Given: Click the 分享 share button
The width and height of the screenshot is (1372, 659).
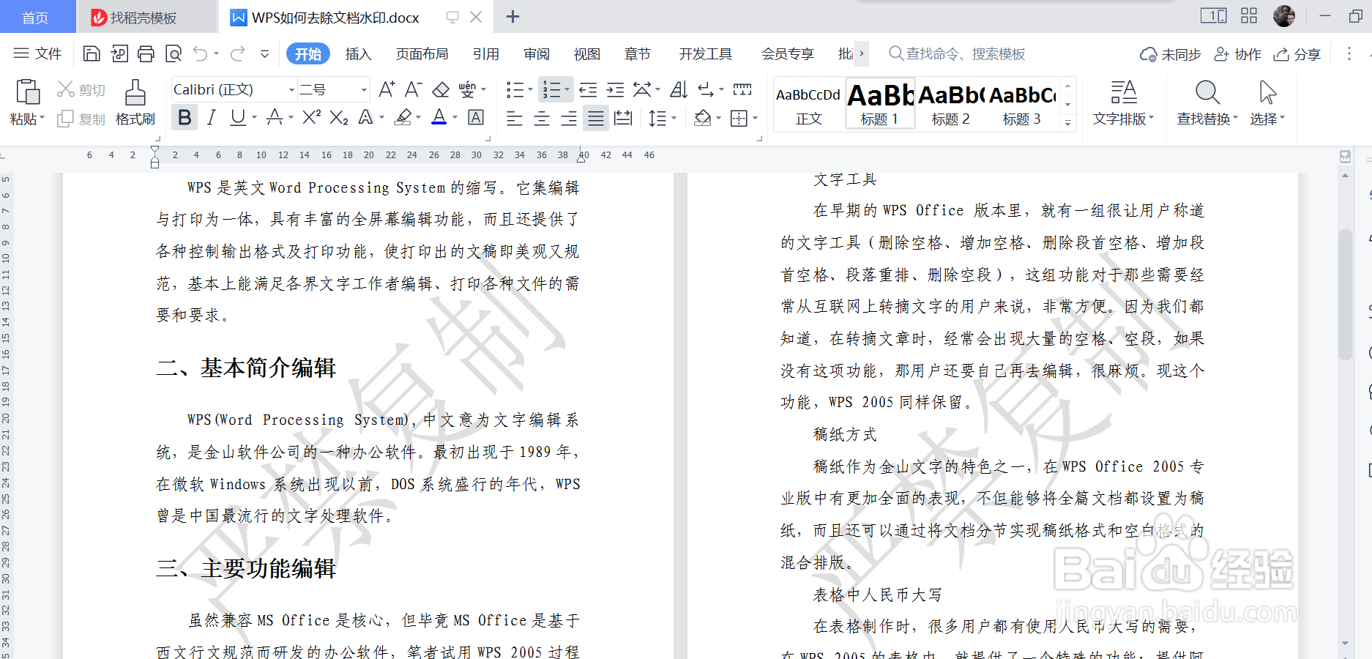Looking at the screenshot, I should (1297, 54).
